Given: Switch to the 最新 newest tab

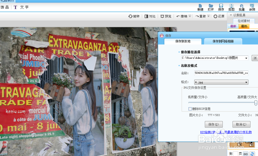Looking at the screenshot, I should point(233,26).
